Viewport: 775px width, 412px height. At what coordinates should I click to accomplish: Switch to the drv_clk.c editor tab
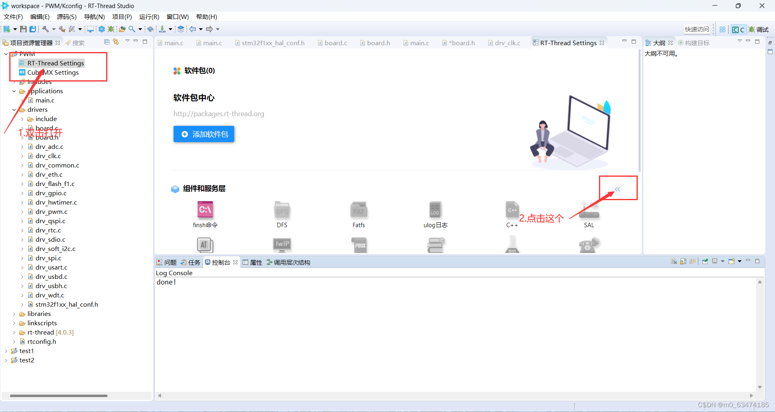point(504,43)
